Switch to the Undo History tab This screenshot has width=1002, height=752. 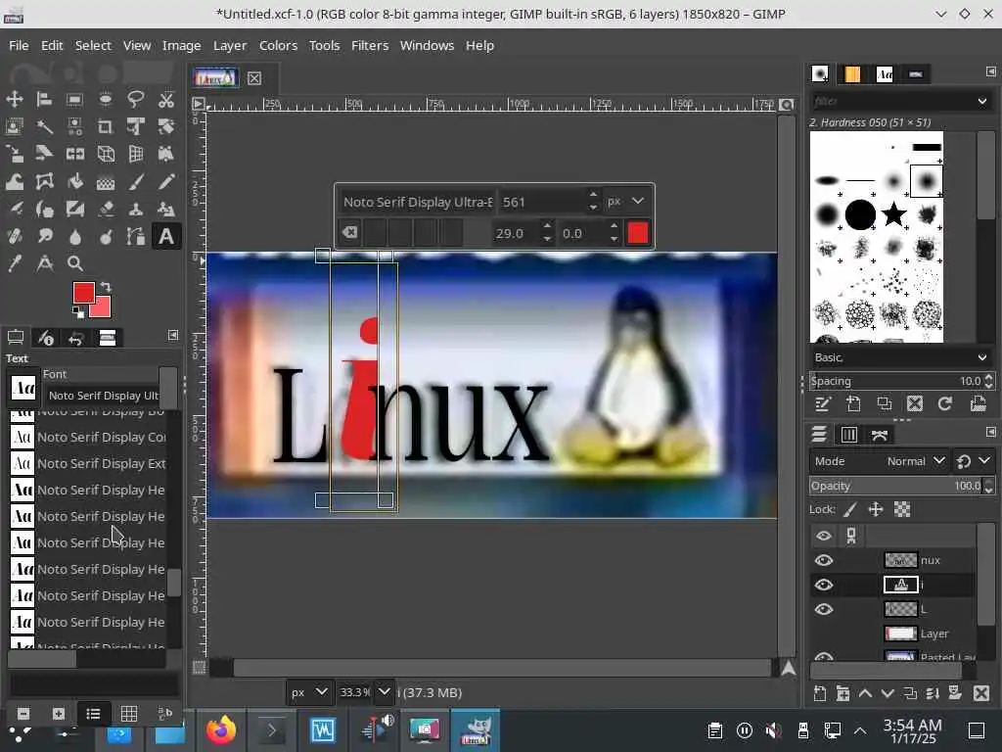pos(75,338)
